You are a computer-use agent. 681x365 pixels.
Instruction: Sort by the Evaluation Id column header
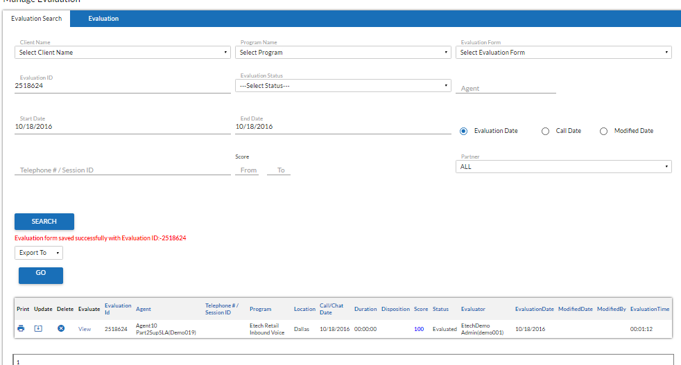[118, 309]
